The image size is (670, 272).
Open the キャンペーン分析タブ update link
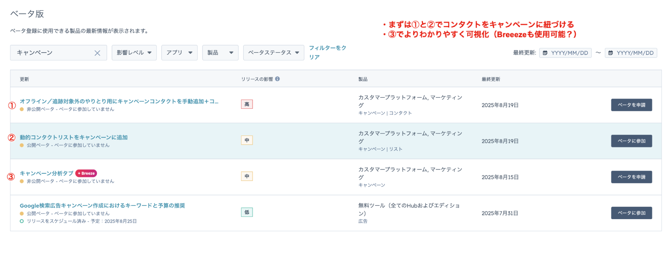pyautogui.click(x=46, y=173)
